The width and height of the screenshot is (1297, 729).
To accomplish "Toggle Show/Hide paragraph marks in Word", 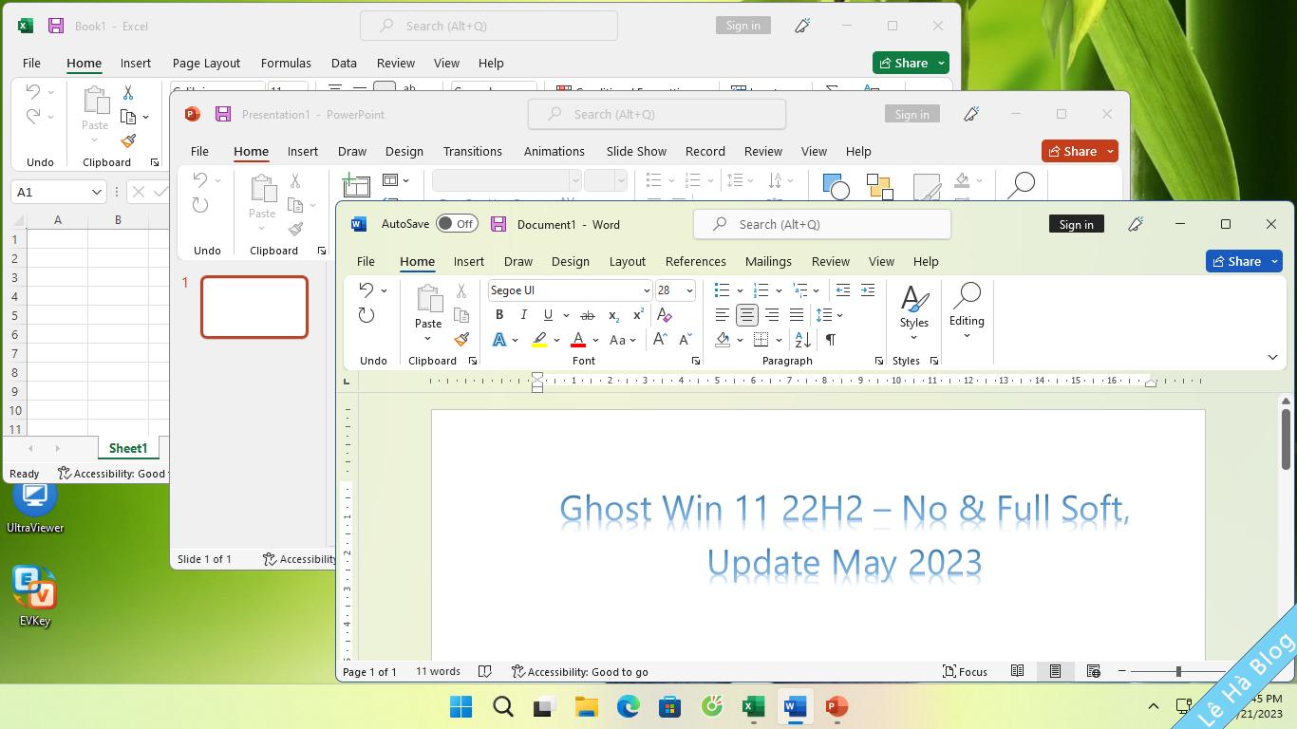I will pyautogui.click(x=831, y=340).
